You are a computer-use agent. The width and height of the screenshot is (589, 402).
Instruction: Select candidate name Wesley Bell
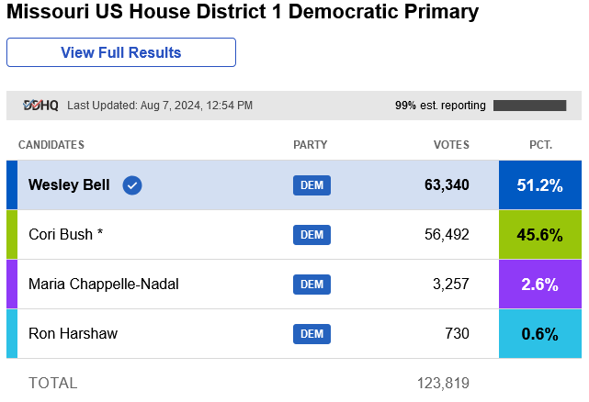69,185
